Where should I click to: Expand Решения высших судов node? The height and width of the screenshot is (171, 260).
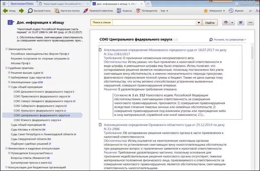point(9,73)
